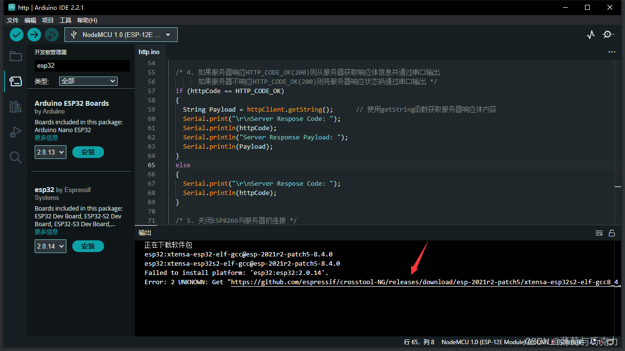This screenshot has height=351, width=625.
Task: Install Arduino ESP32 Boards package
Action: pos(88,152)
